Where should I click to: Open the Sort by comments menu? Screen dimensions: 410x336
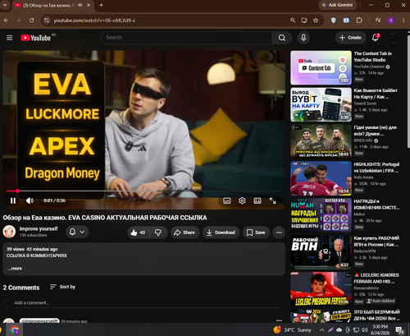[x=62, y=287]
